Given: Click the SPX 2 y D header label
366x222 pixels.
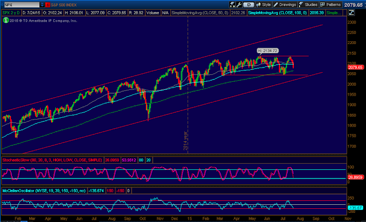Looking at the screenshot, I should click(x=11, y=13).
